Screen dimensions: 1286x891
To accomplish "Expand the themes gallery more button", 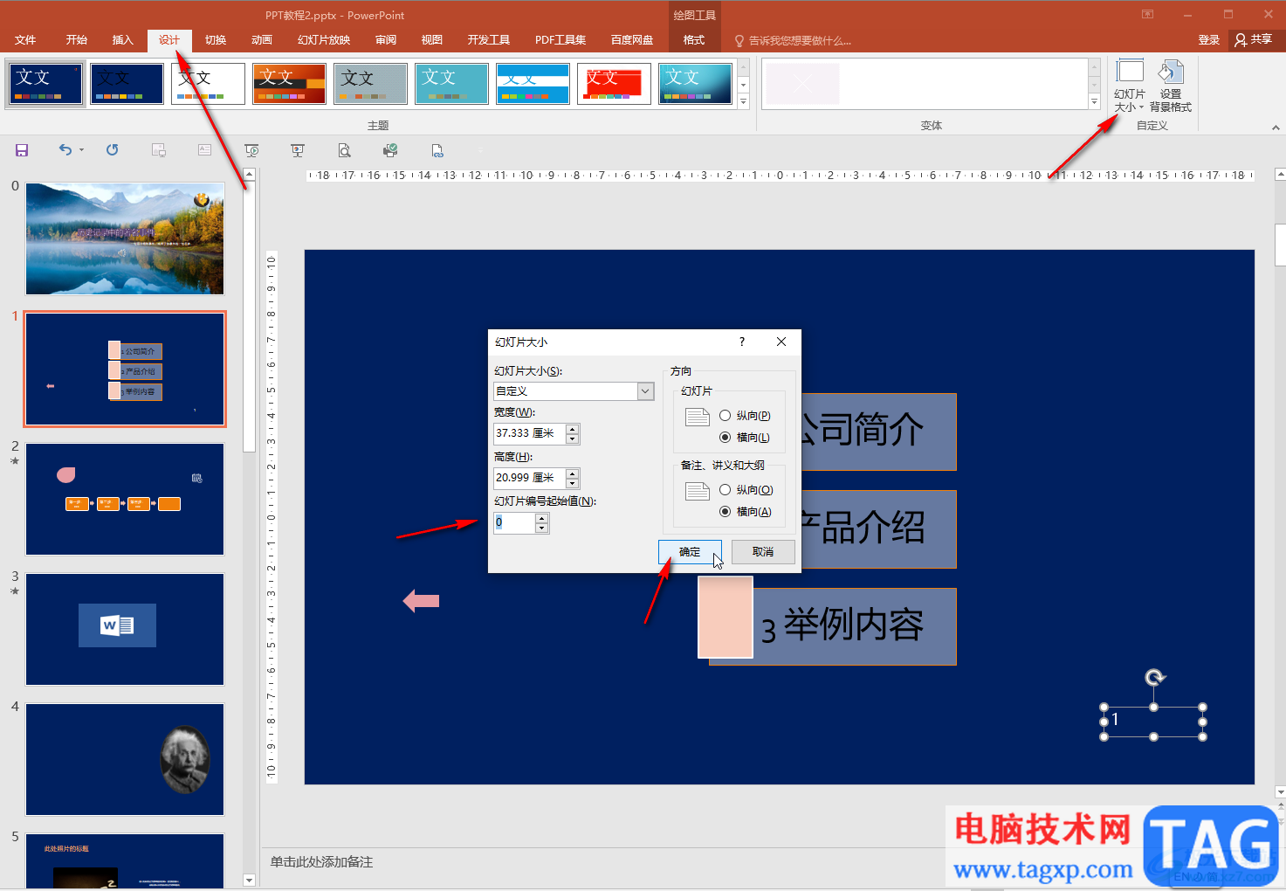I will (x=744, y=102).
